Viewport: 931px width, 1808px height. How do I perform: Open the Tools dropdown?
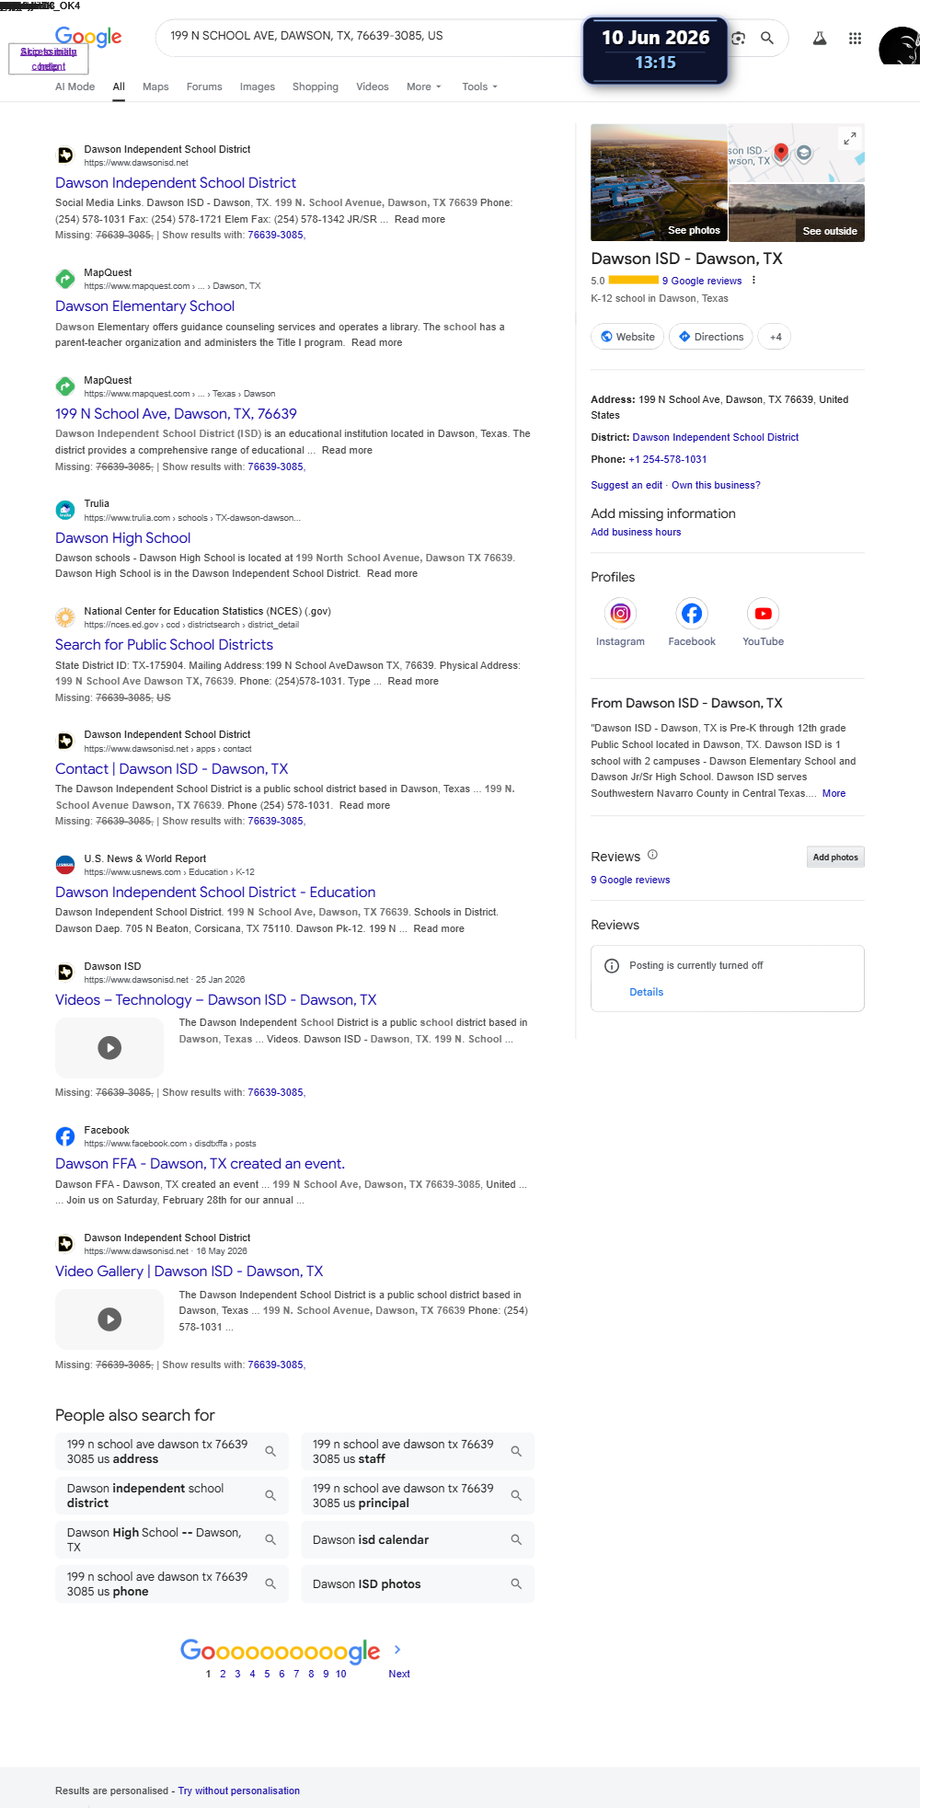click(x=480, y=86)
